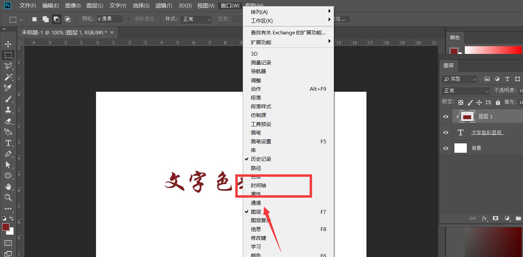
Task: Hide the 背景 layer
Action: pos(446,148)
